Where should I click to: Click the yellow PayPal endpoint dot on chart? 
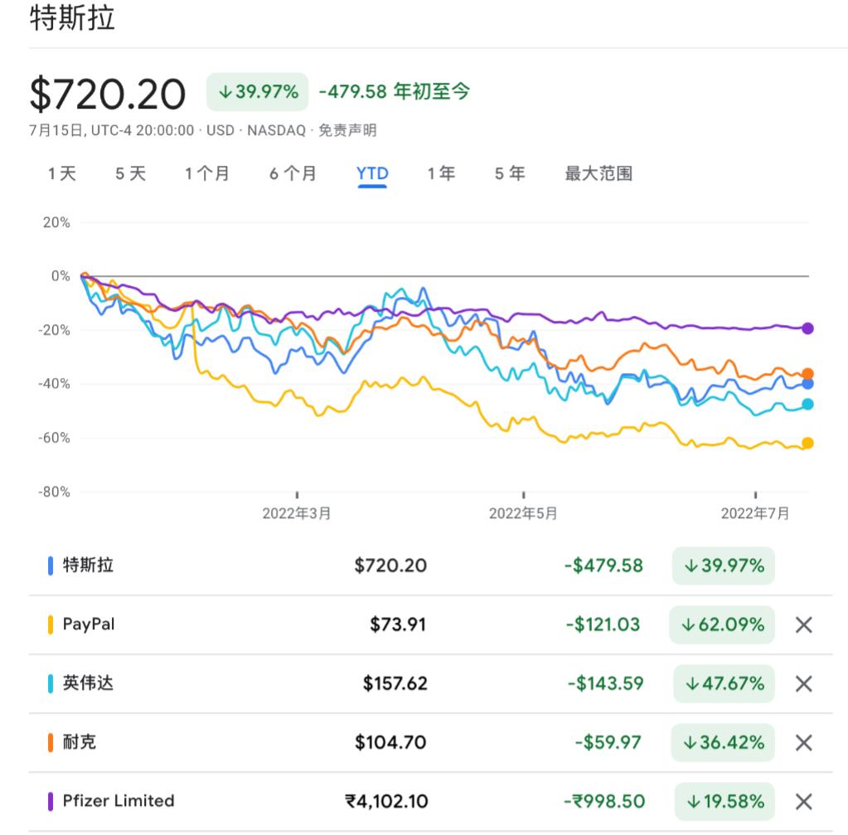coord(807,443)
